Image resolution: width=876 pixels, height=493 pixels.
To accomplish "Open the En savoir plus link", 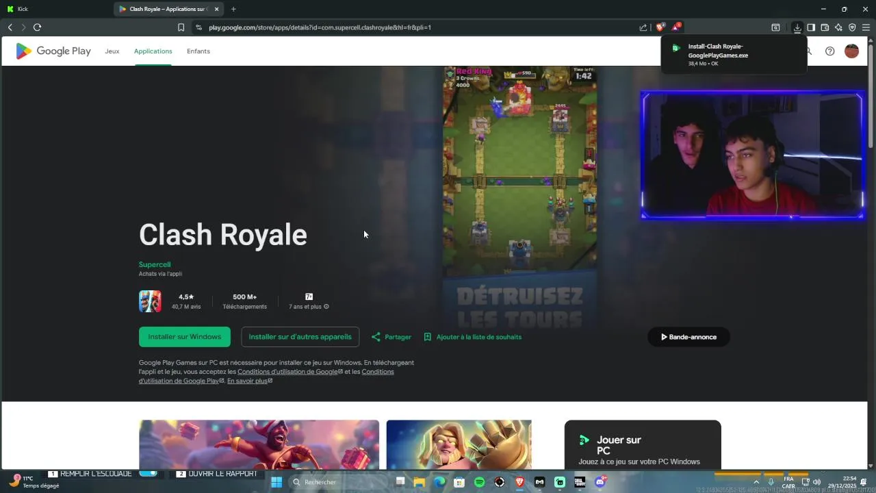I will click(x=250, y=381).
